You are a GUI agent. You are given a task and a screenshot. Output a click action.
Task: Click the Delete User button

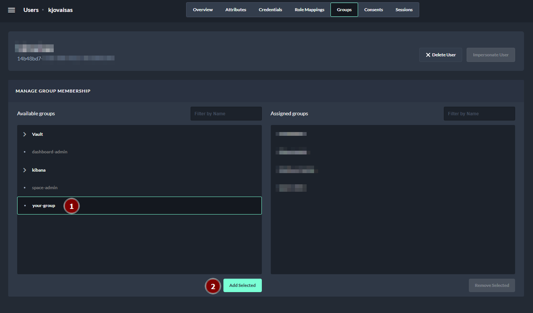point(440,55)
